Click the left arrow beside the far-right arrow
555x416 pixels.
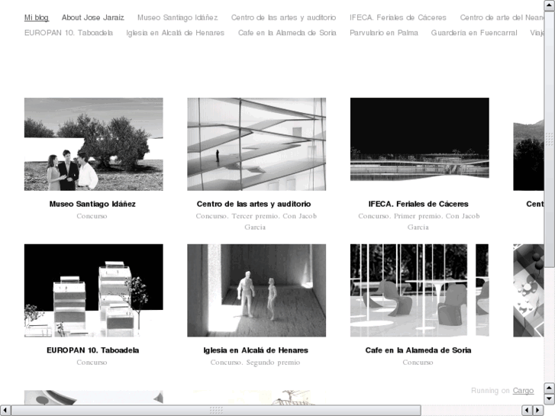click(528, 411)
